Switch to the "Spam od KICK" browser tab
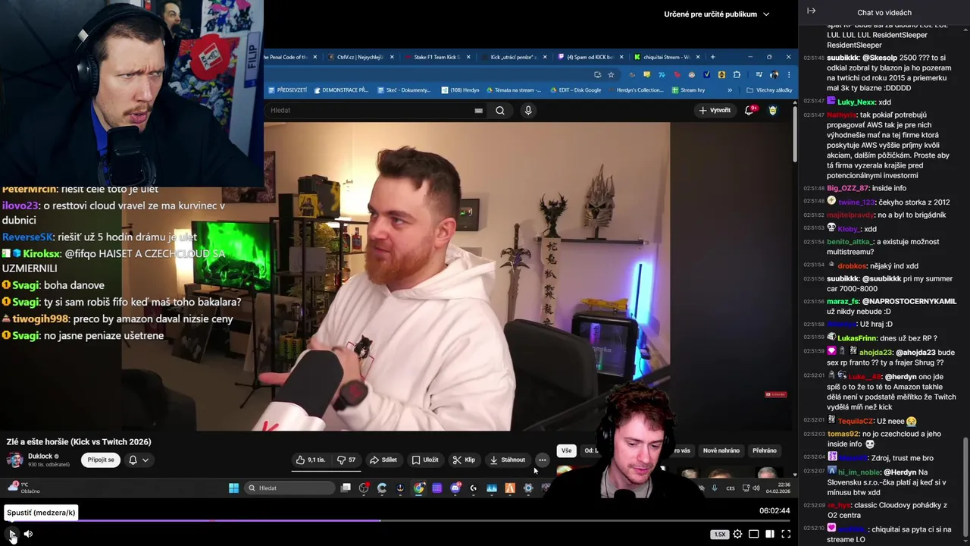 [x=590, y=57]
